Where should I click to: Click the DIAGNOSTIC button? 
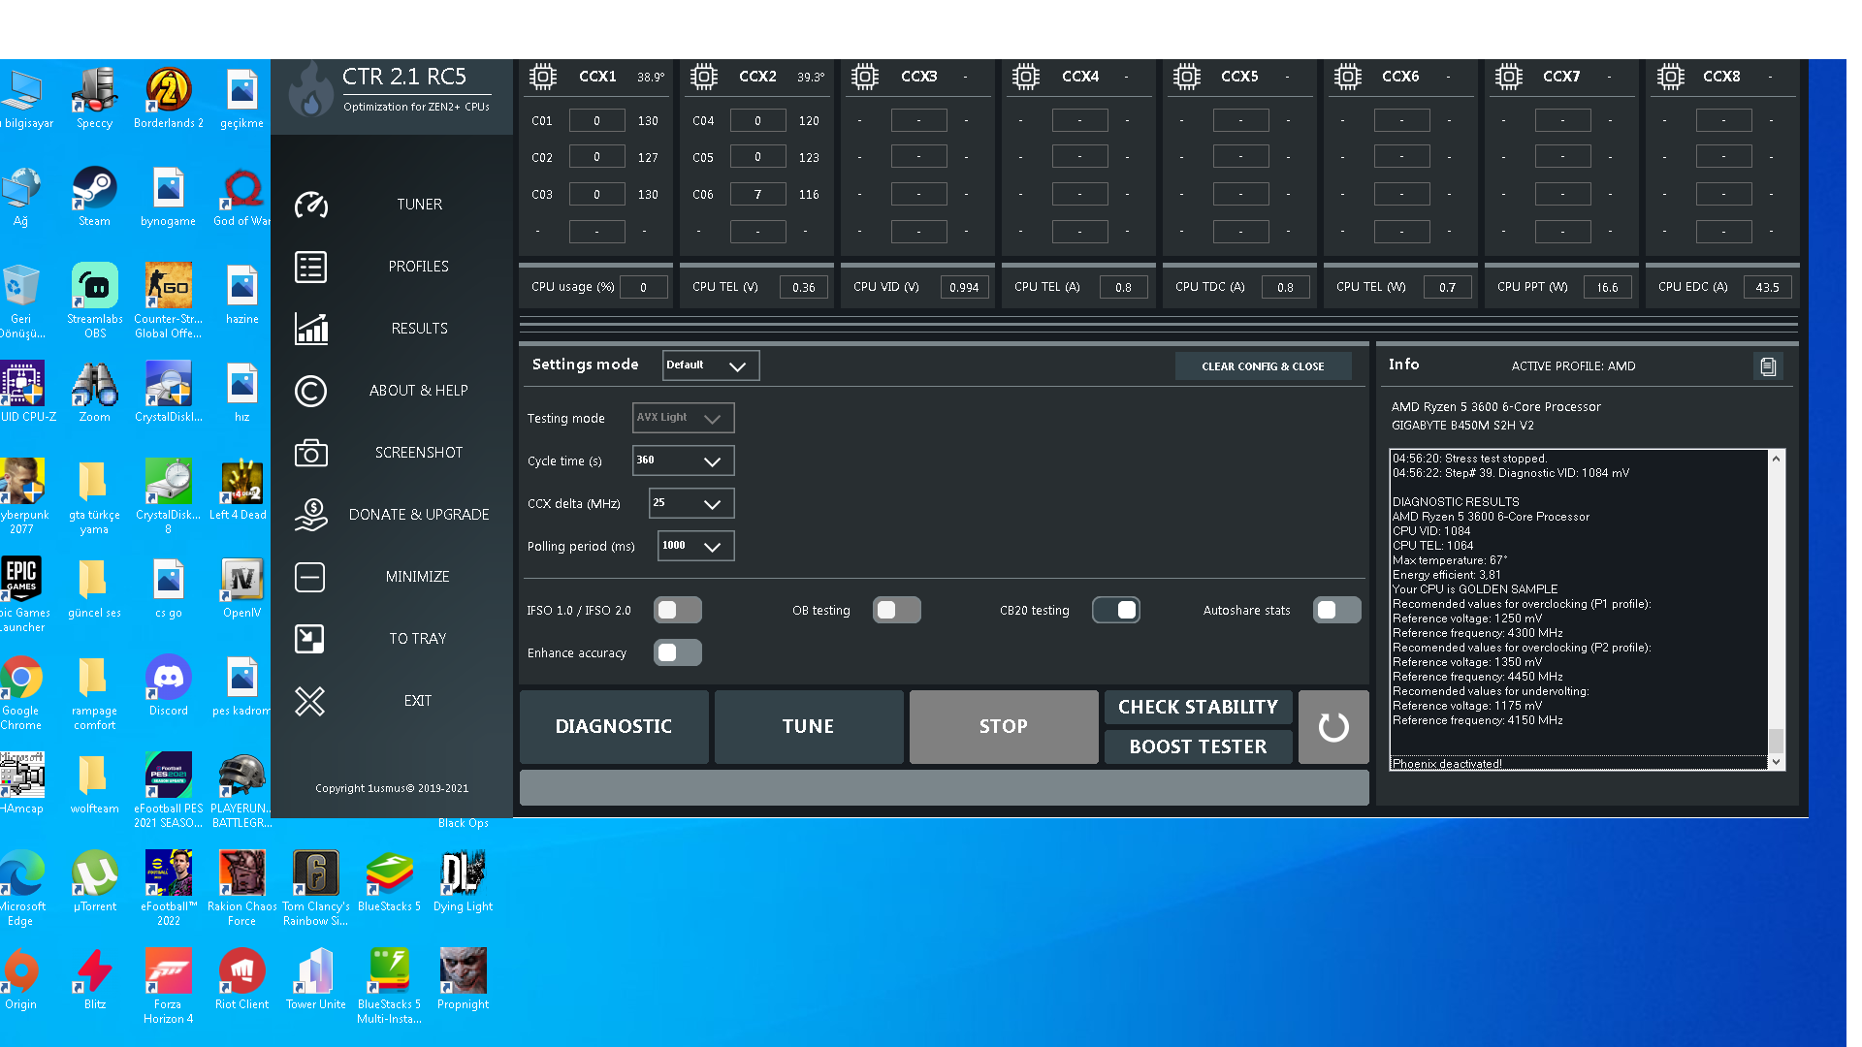pyautogui.click(x=614, y=725)
